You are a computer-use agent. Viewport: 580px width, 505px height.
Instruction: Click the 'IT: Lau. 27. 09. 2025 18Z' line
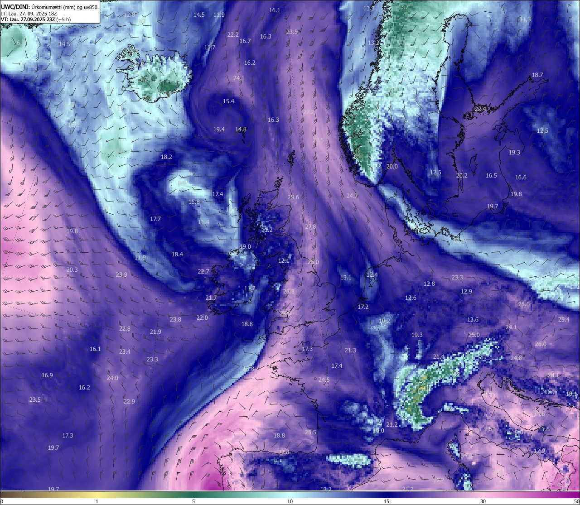pyautogui.click(x=29, y=14)
